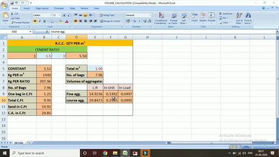Click the Office button logo
Image resolution: width=279 pixels, height=157 pixels.
4,5
